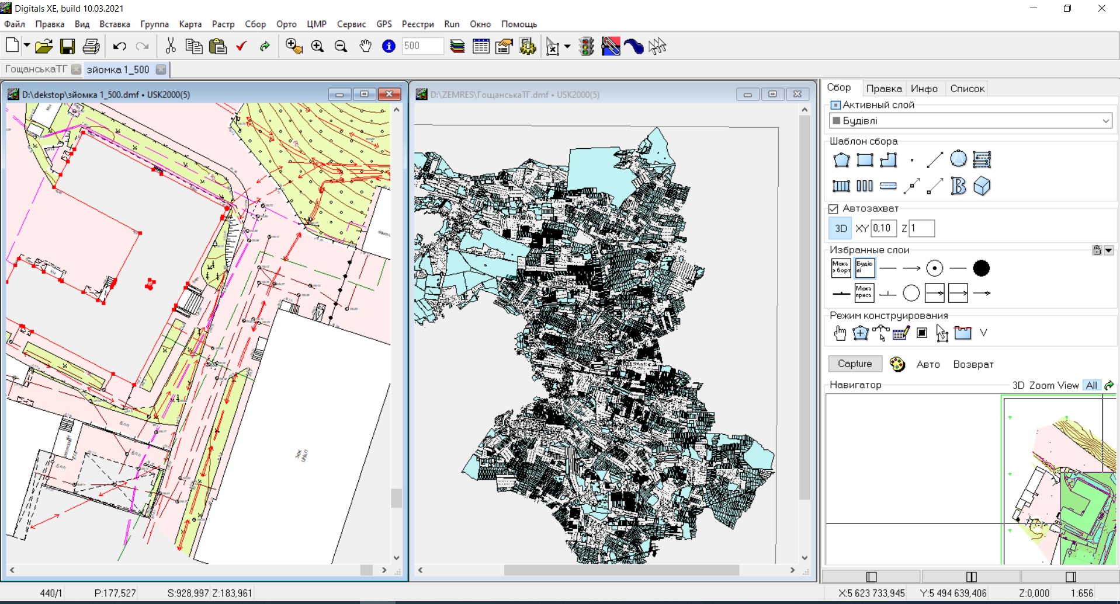Click the Возврат button
Viewport: 1120px width, 604px height.
tap(972, 364)
